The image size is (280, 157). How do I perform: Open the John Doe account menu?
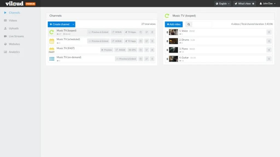pyautogui.click(x=267, y=4)
